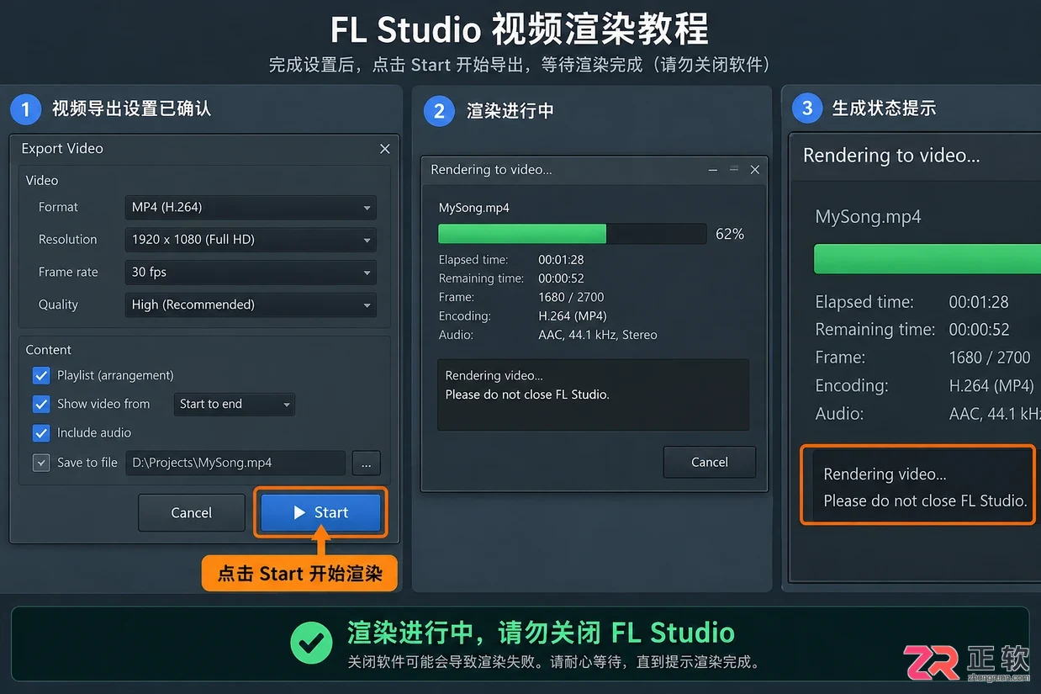This screenshot has width=1041, height=694.
Task: Toggle the Show video from checkbox
Action: point(41,404)
